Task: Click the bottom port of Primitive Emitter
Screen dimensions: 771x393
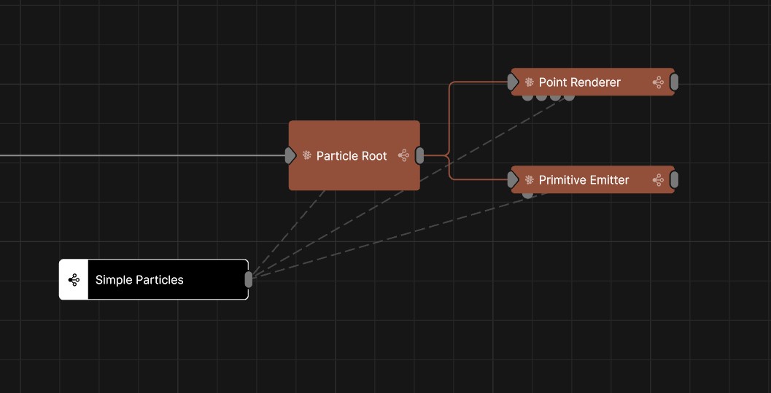Action: tap(527, 194)
